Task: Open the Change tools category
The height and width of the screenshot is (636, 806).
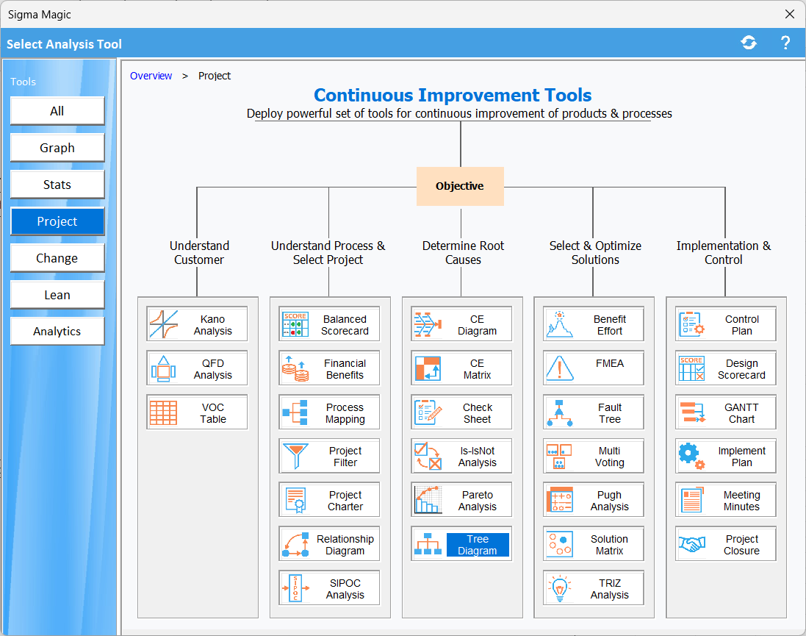Action: (x=57, y=258)
